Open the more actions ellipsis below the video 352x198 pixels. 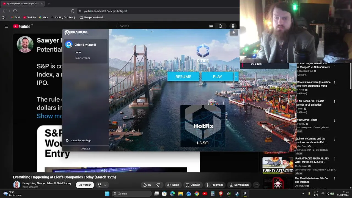(256, 185)
